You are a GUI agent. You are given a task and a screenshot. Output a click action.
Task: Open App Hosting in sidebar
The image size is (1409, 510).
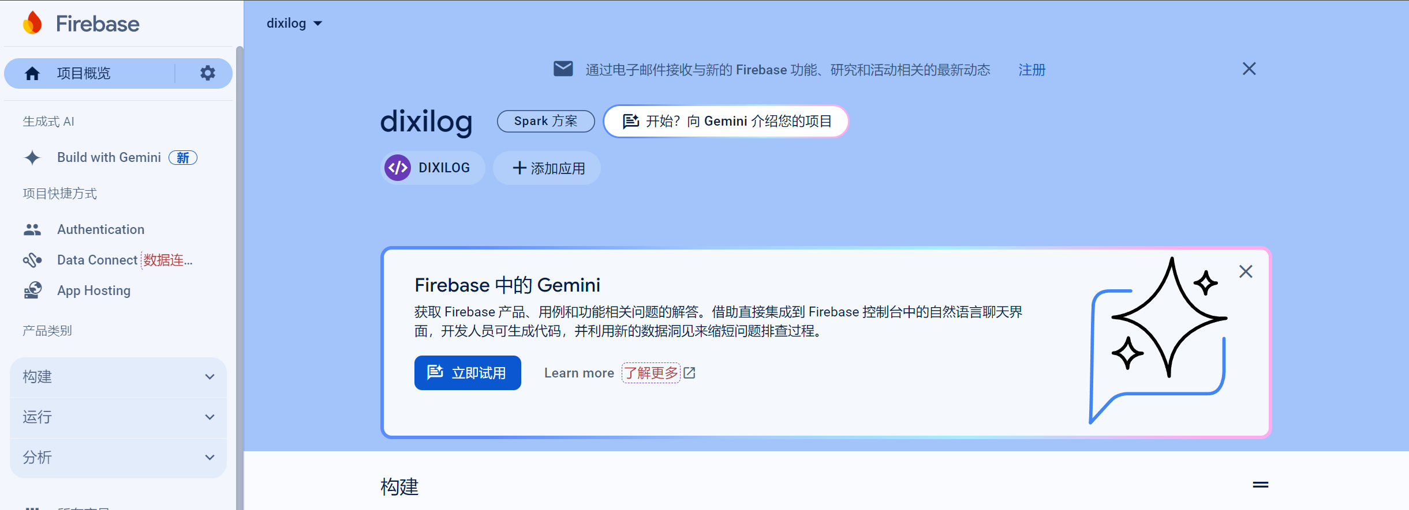[x=94, y=290]
